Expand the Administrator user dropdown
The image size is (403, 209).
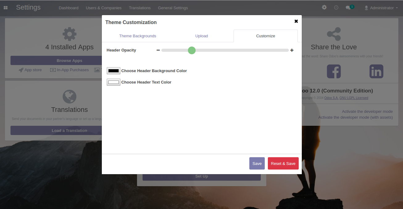click(x=381, y=8)
